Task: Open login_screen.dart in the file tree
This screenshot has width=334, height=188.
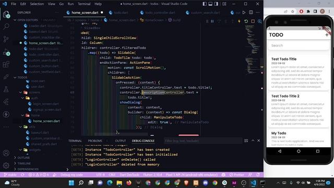Action: point(45,104)
